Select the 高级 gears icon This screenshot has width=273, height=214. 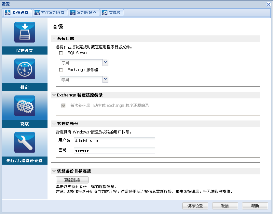tap(25, 106)
